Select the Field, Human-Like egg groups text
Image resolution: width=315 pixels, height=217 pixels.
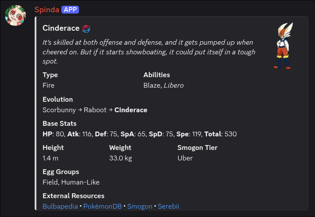(71, 182)
